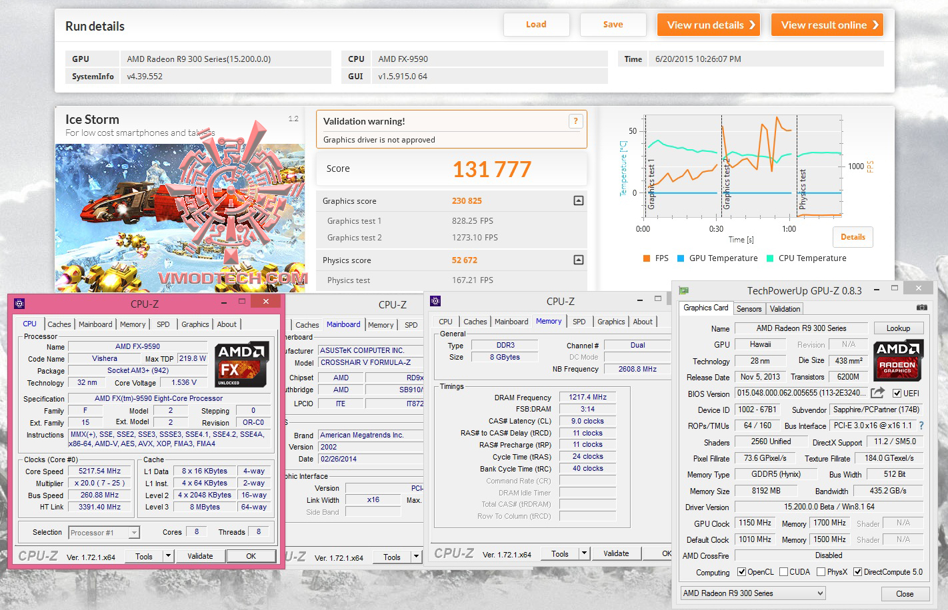Close the pink CPU-Z window with X
Screen dimensions: 948x610
266,302
